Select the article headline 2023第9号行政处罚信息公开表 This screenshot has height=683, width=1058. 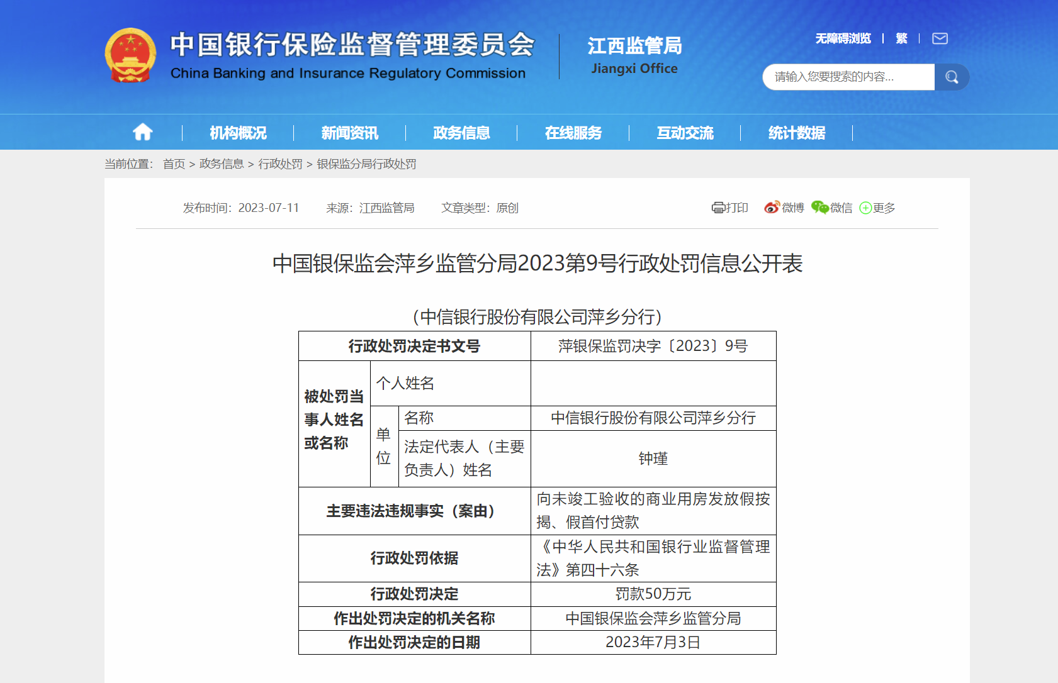(x=537, y=264)
